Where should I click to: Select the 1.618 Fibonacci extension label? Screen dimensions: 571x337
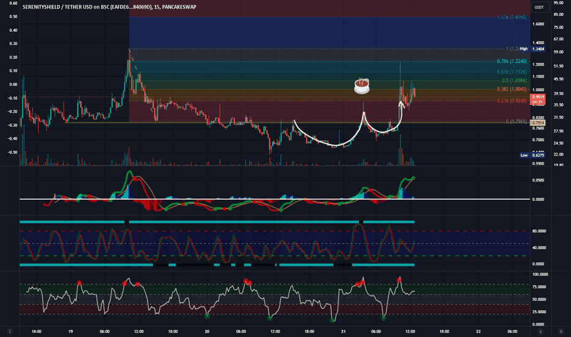tap(512, 17)
